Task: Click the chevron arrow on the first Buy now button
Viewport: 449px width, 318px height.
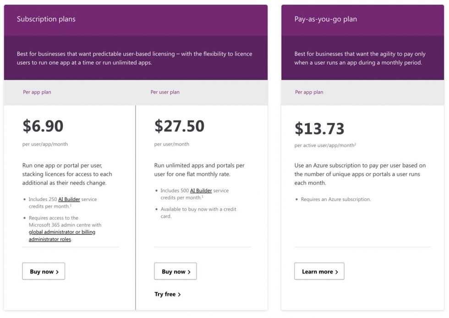Action: [57, 271]
